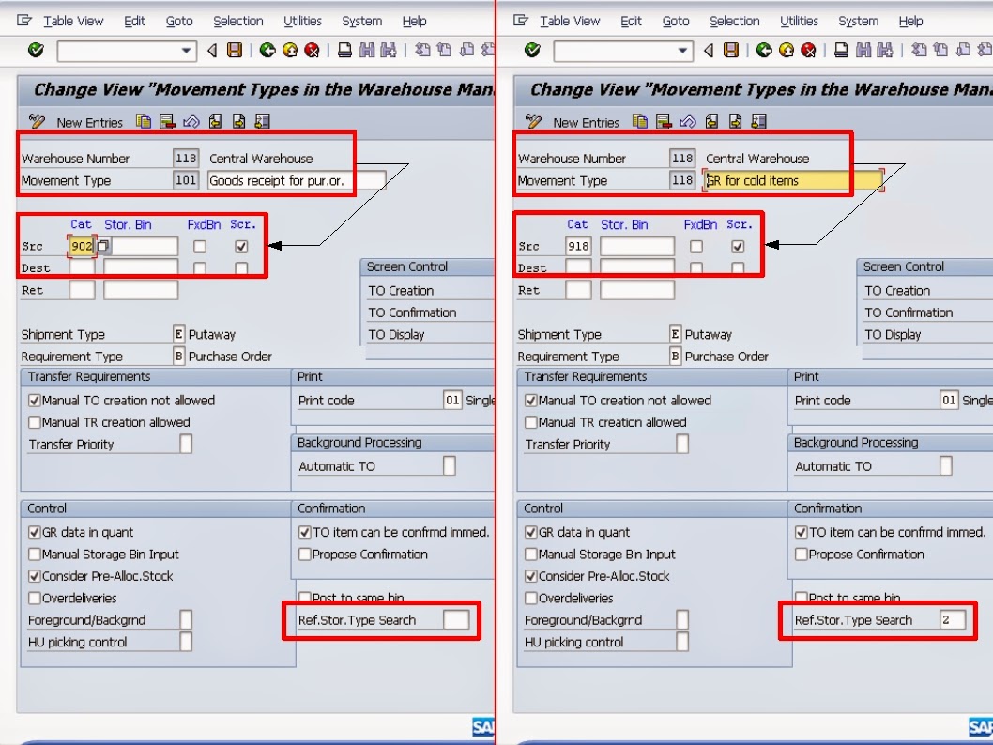
Task: Click the Change/Display pencil icon
Action: tap(37, 121)
